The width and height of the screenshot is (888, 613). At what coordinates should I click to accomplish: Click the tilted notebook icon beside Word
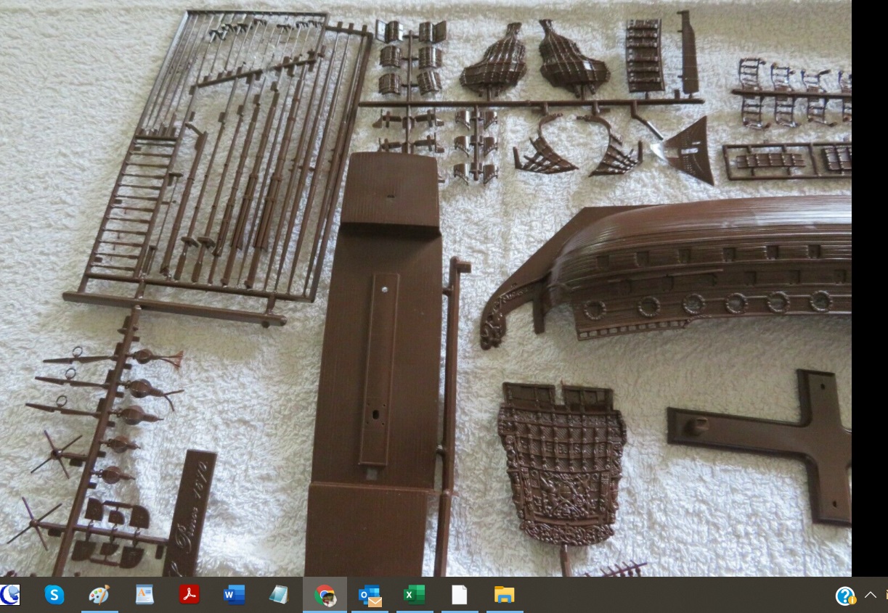[279, 595]
